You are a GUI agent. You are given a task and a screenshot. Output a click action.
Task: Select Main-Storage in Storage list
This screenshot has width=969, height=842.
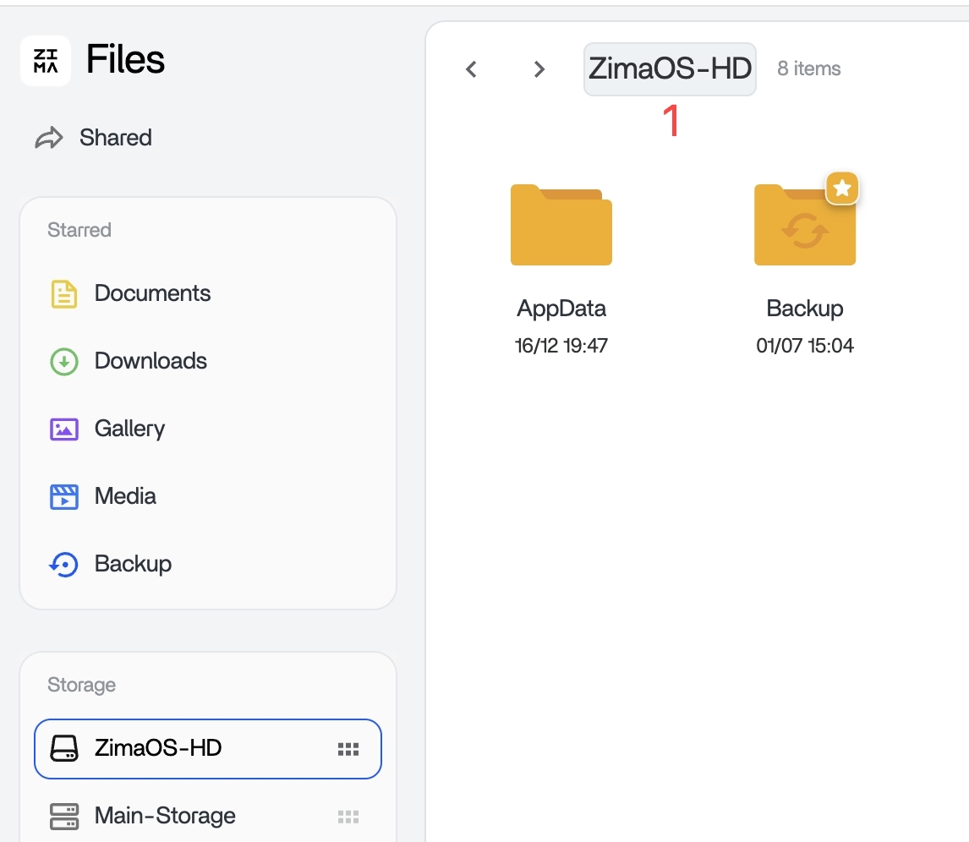[165, 816]
